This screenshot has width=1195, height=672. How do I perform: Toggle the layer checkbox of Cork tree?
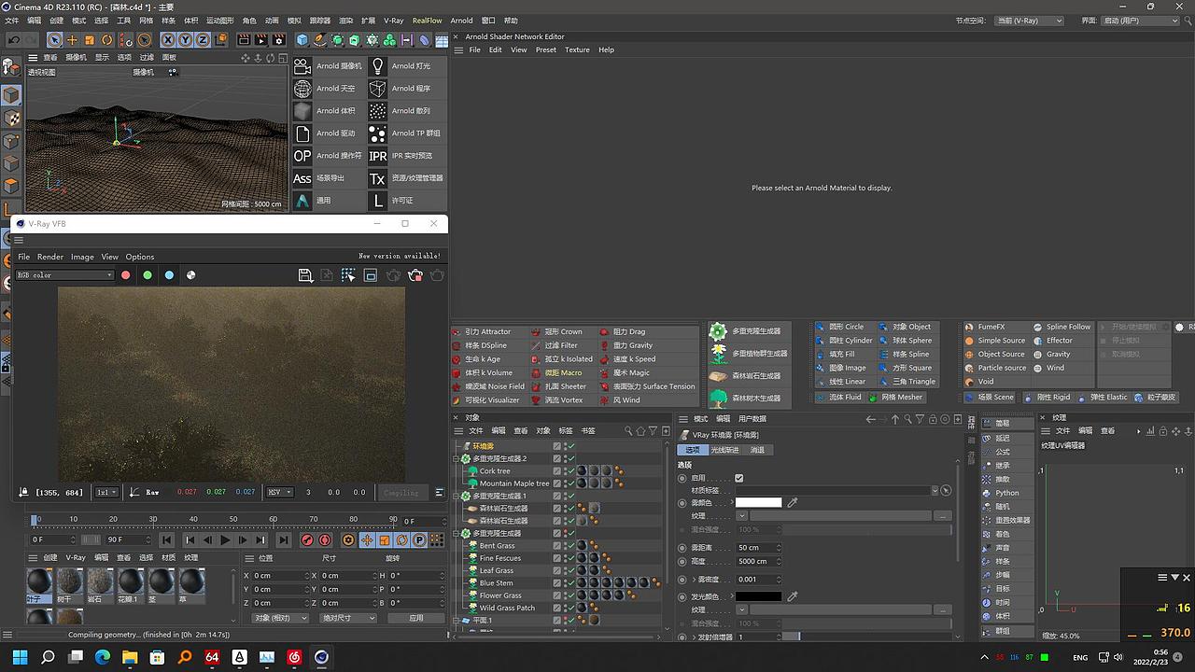click(x=557, y=471)
